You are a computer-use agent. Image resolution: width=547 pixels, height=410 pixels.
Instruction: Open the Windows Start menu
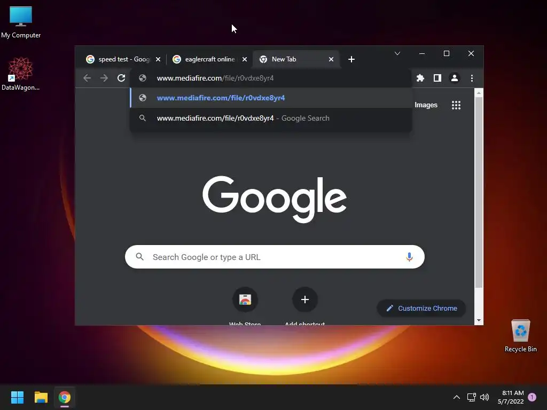tap(17, 397)
